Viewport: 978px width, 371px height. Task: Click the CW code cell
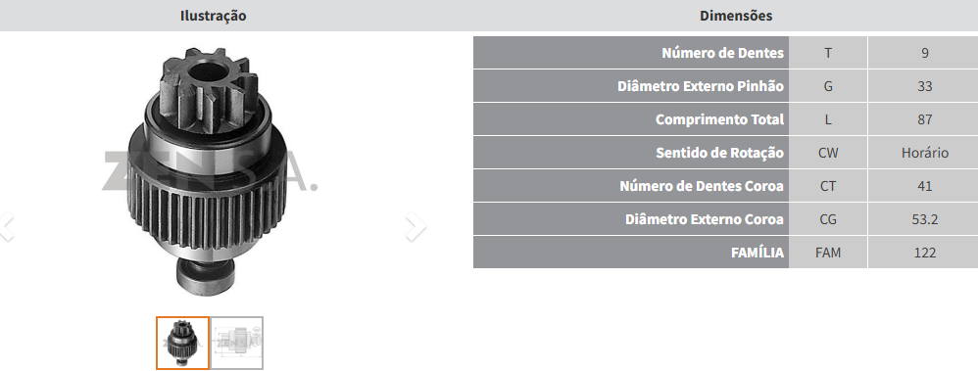point(828,153)
